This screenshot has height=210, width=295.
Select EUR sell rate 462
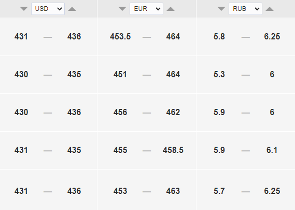[x=173, y=113]
